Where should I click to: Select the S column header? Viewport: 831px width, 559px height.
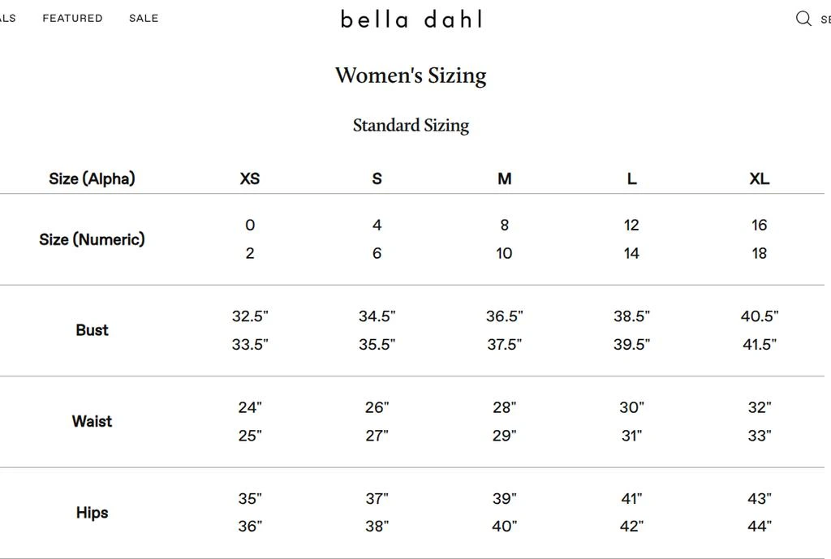[x=377, y=178]
